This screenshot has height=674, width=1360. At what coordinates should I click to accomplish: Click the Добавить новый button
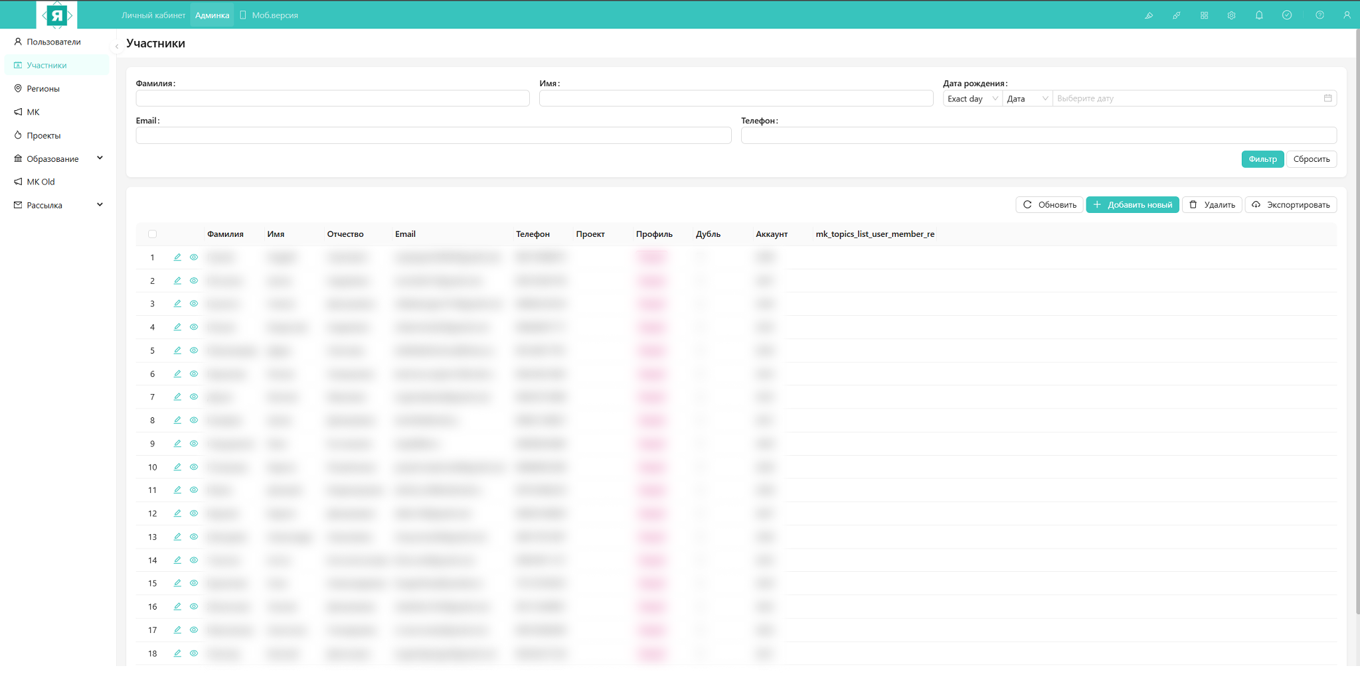1132,204
